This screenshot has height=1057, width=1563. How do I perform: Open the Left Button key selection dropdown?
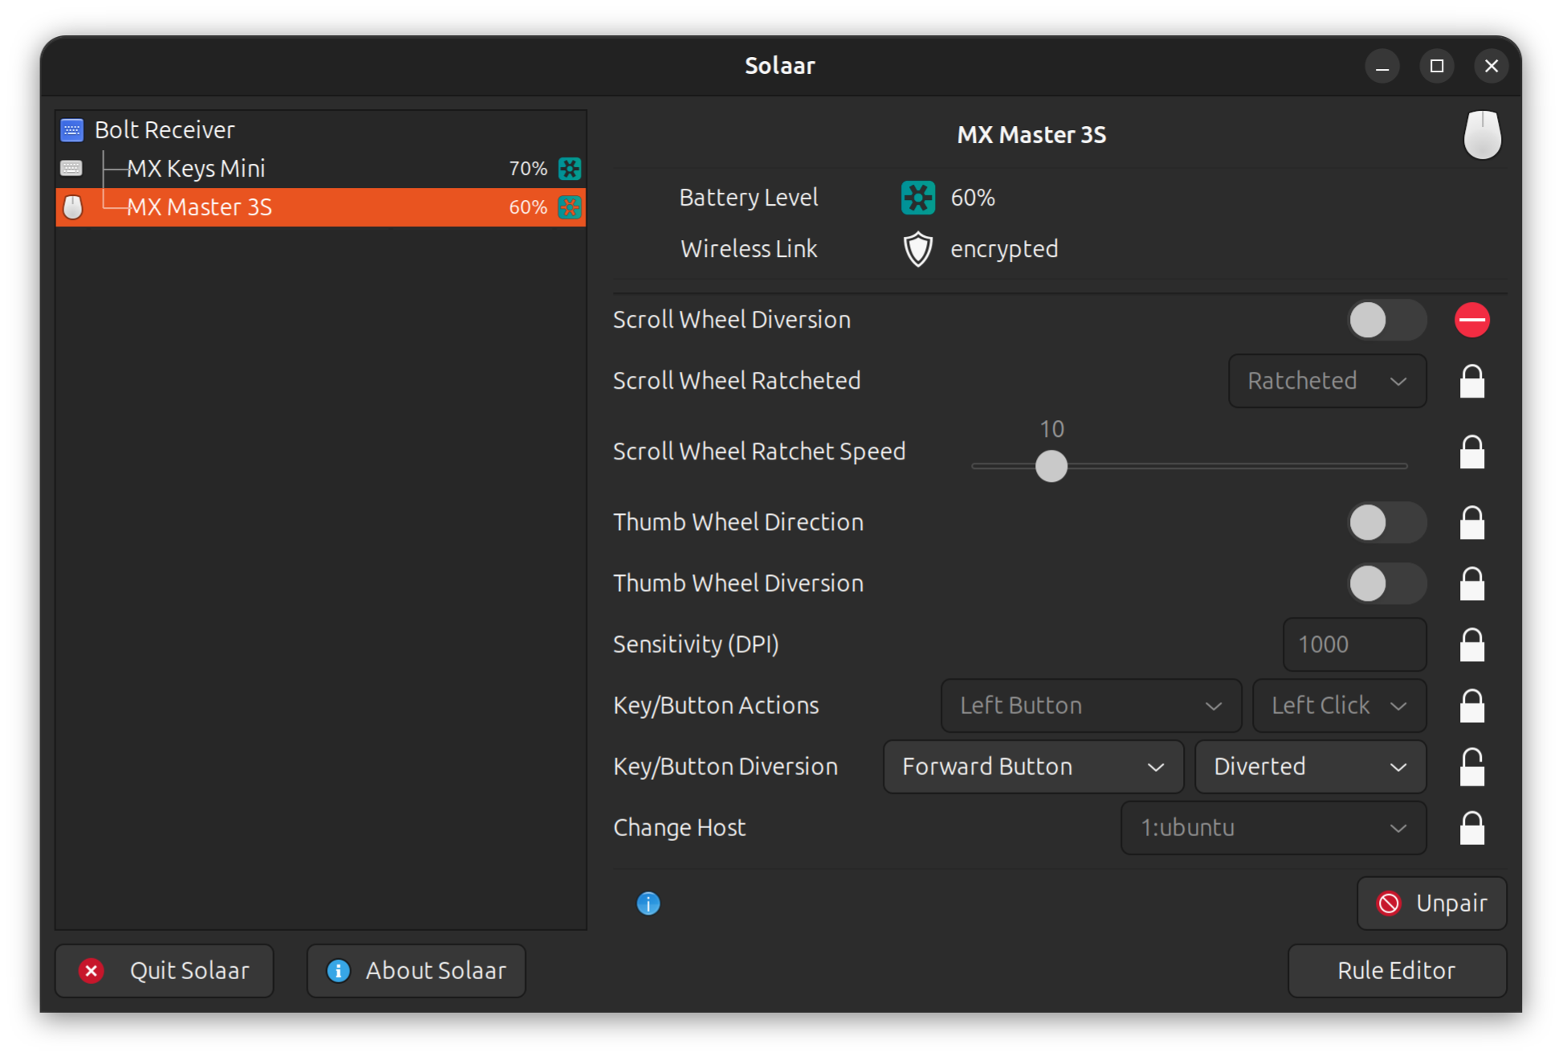pos(1091,705)
